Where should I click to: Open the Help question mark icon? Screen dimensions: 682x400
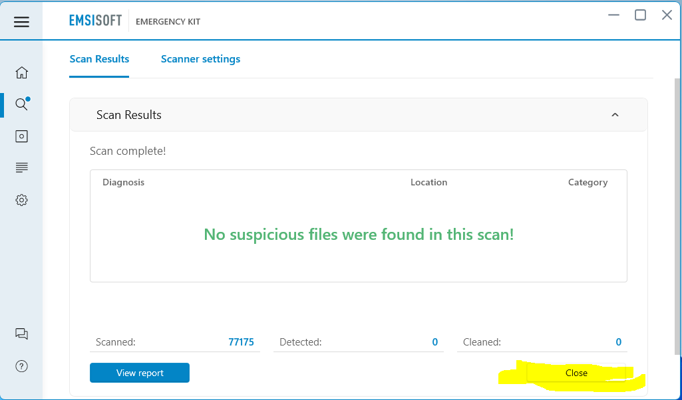tap(21, 366)
